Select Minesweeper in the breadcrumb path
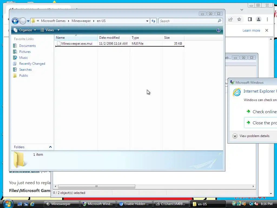This screenshot has height=208, width=277. [x=81, y=21]
